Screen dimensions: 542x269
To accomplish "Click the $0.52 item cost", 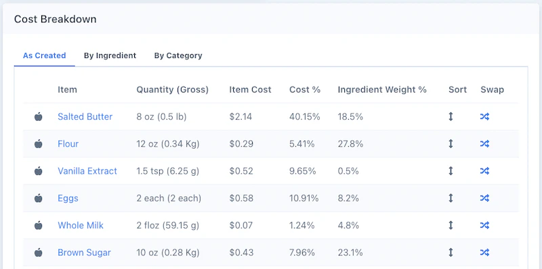I will pos(241,171).
